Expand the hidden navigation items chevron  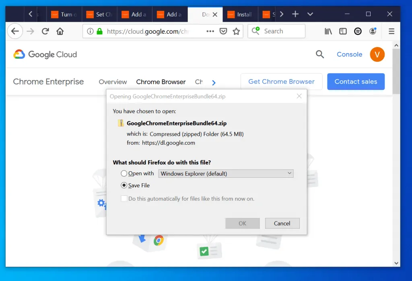(214, 82)
